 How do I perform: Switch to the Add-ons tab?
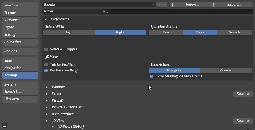(x=20, y=51)
